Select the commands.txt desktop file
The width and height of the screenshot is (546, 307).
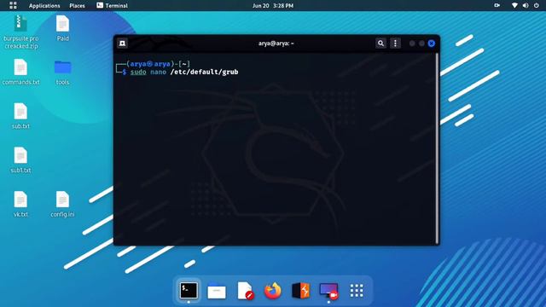click(20, 72)
